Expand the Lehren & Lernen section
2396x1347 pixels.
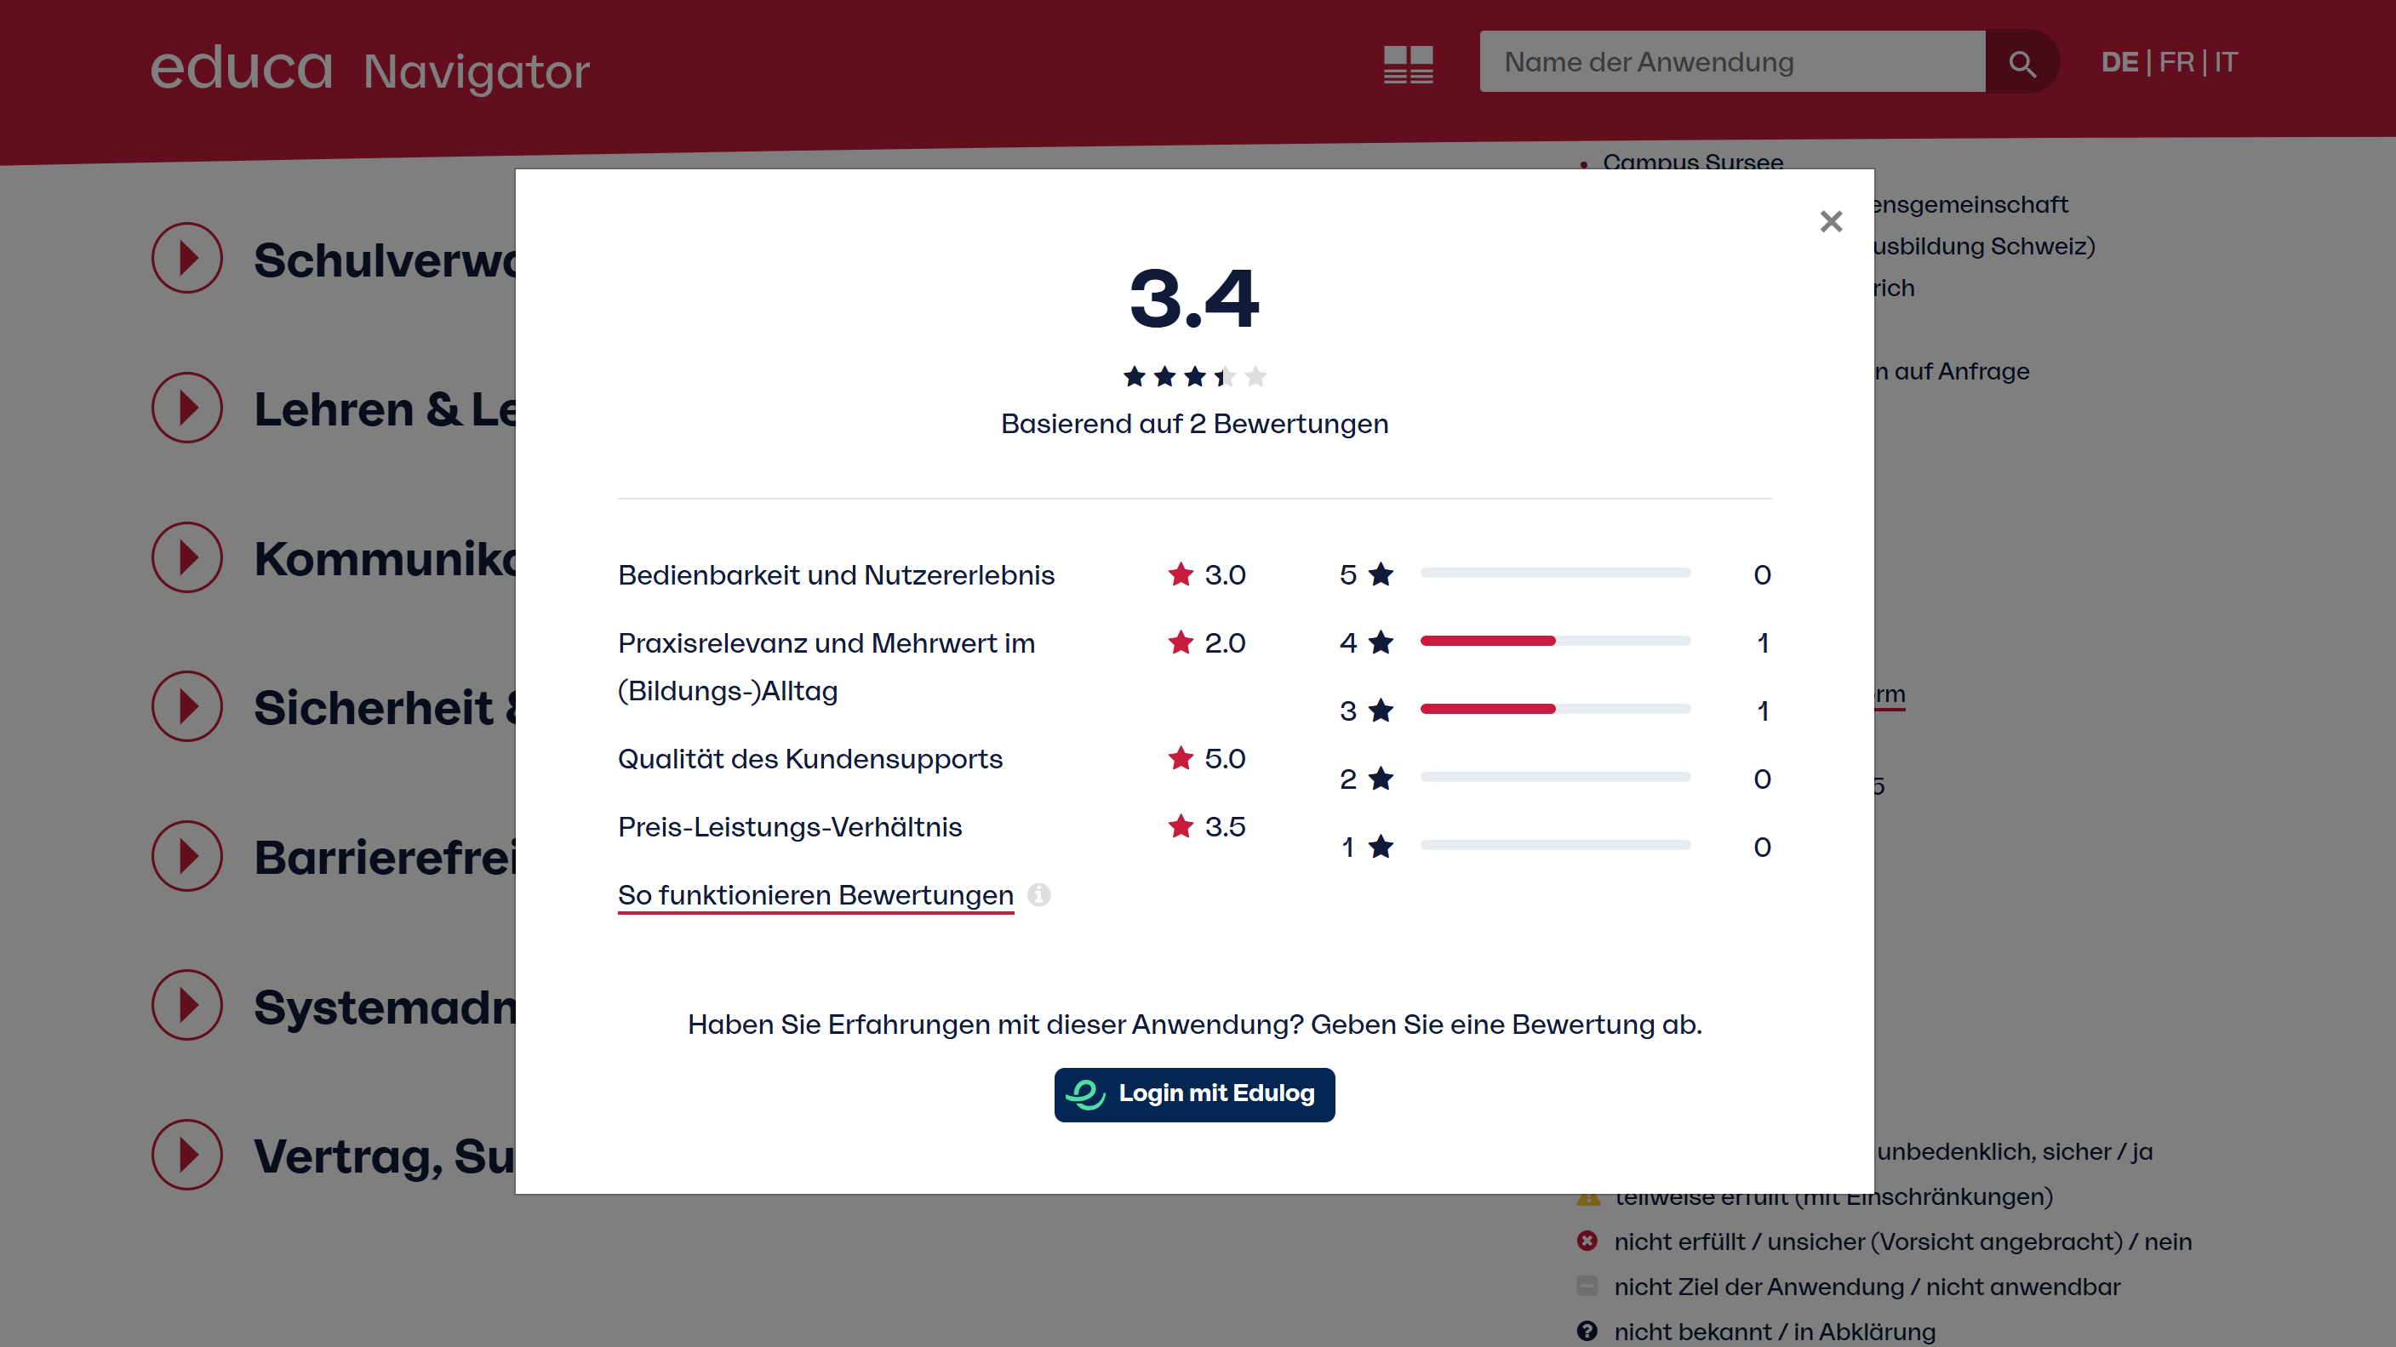187,408
